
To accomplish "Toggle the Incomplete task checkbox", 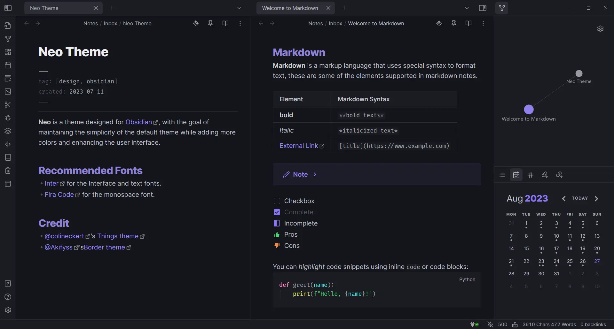I will click(x=277, y=223).
